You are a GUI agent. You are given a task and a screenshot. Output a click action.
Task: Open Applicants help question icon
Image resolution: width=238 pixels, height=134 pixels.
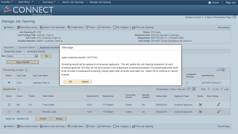click(19, 89)
